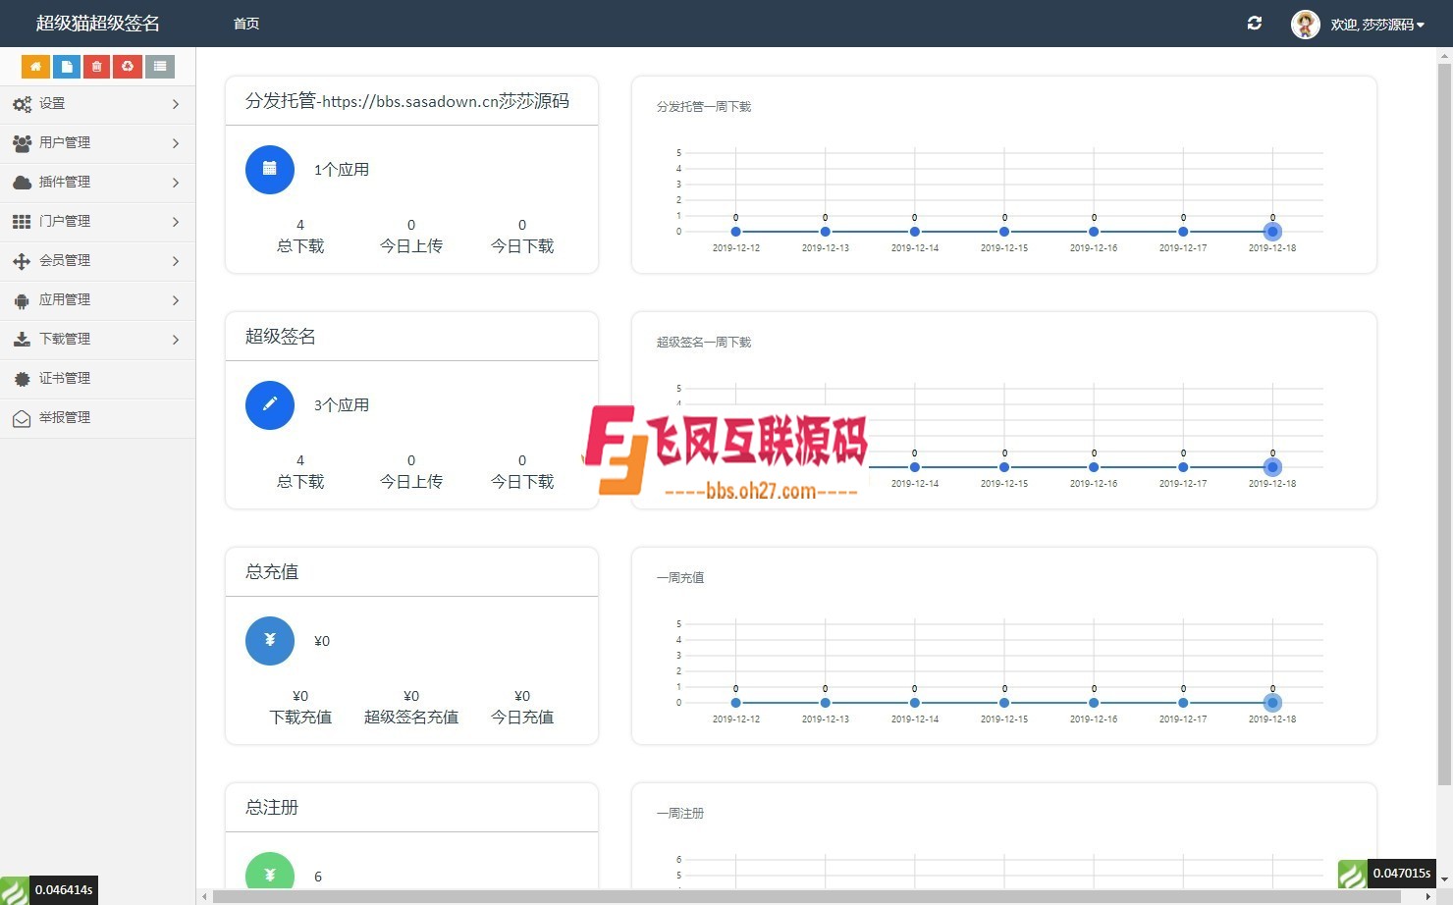The height and width of the screenshot is (905, 1453).
Task: Click the 0.047015s timing badge
Action: [1401, 874]
